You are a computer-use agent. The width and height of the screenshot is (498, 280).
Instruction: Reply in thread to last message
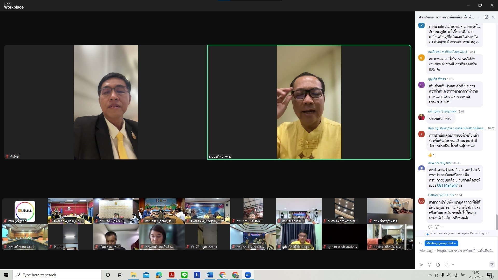[430, 227]
